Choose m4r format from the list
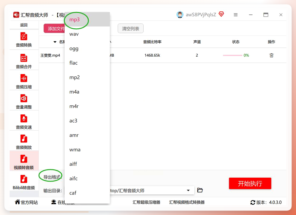Image resolution: width=296 pixels, height=215 pixels. tap(87, 106)
